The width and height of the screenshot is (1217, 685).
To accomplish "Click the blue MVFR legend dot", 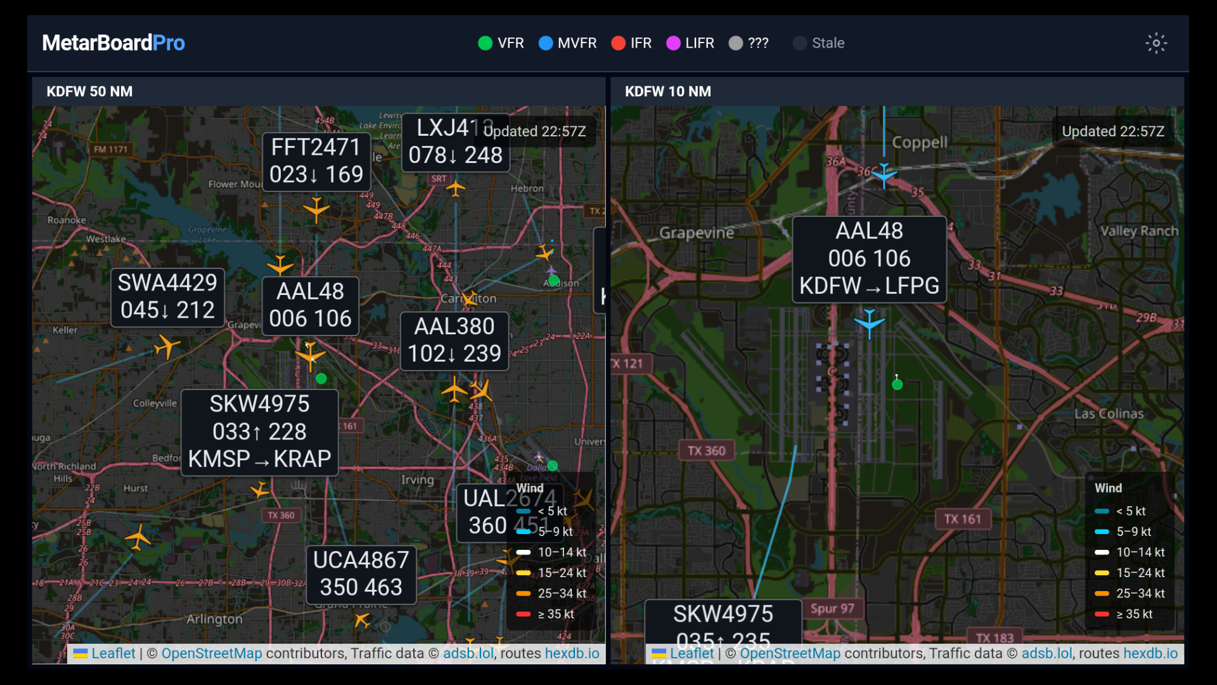I will tap(545, 43).
